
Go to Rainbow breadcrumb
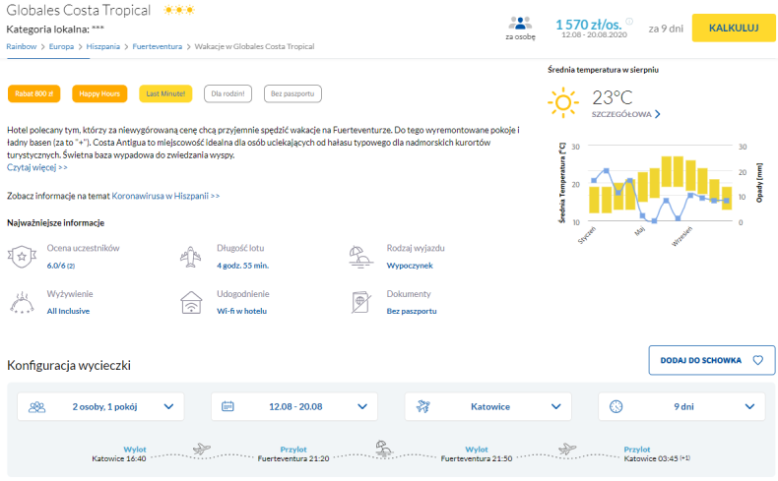pos(22,46)
